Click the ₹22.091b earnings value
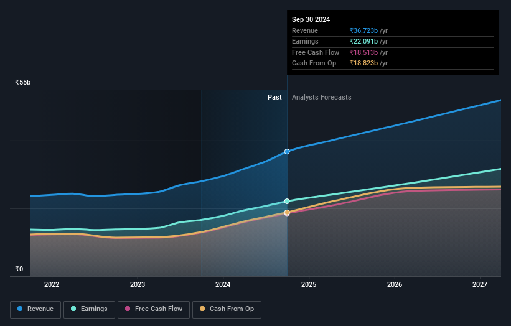 363,41
